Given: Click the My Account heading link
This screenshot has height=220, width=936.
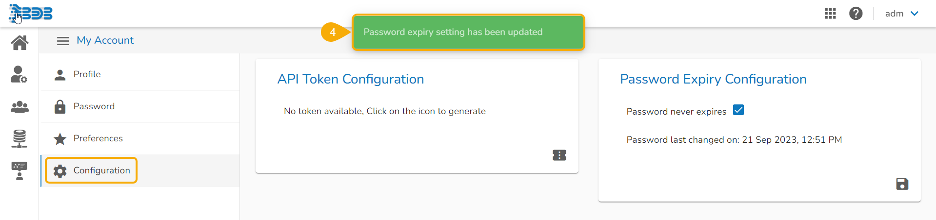Looking at the screenshot, I should tap(105, 40).
